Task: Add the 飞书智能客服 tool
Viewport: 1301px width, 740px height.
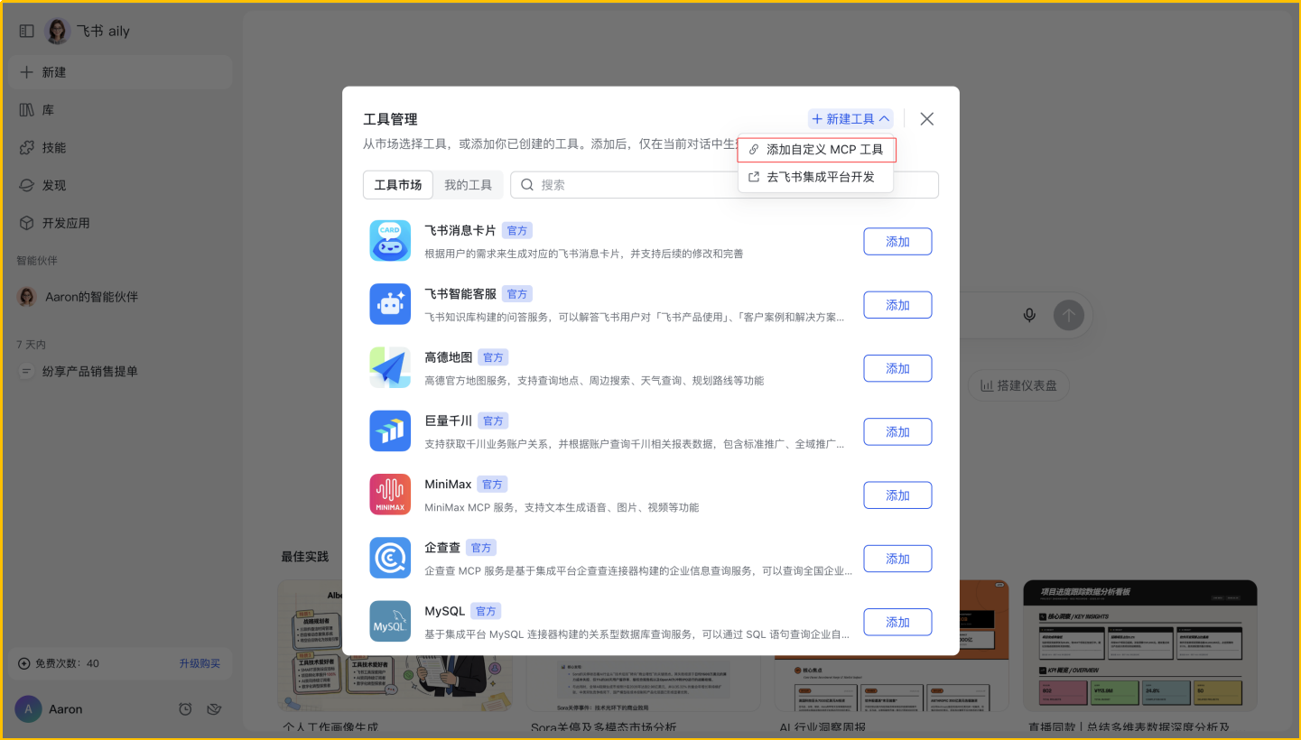Action: coord(897,305)
